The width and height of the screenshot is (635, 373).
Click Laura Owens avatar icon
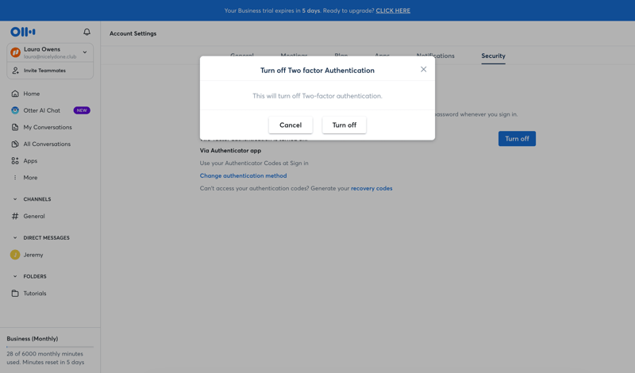(x=15, y=52)
